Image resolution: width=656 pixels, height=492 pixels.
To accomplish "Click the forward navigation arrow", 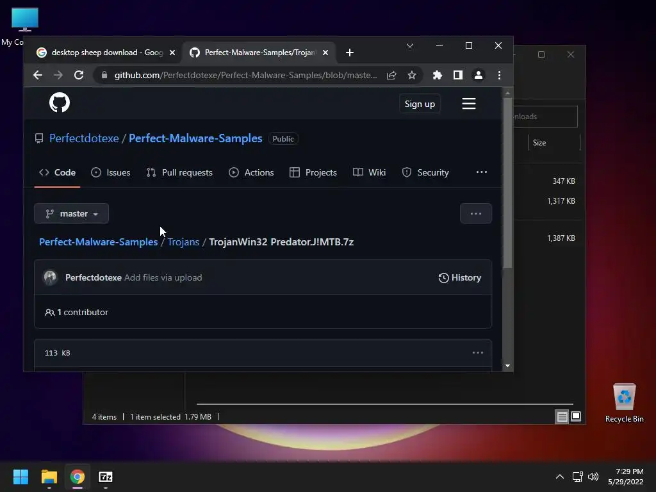I will coord(58,76).
